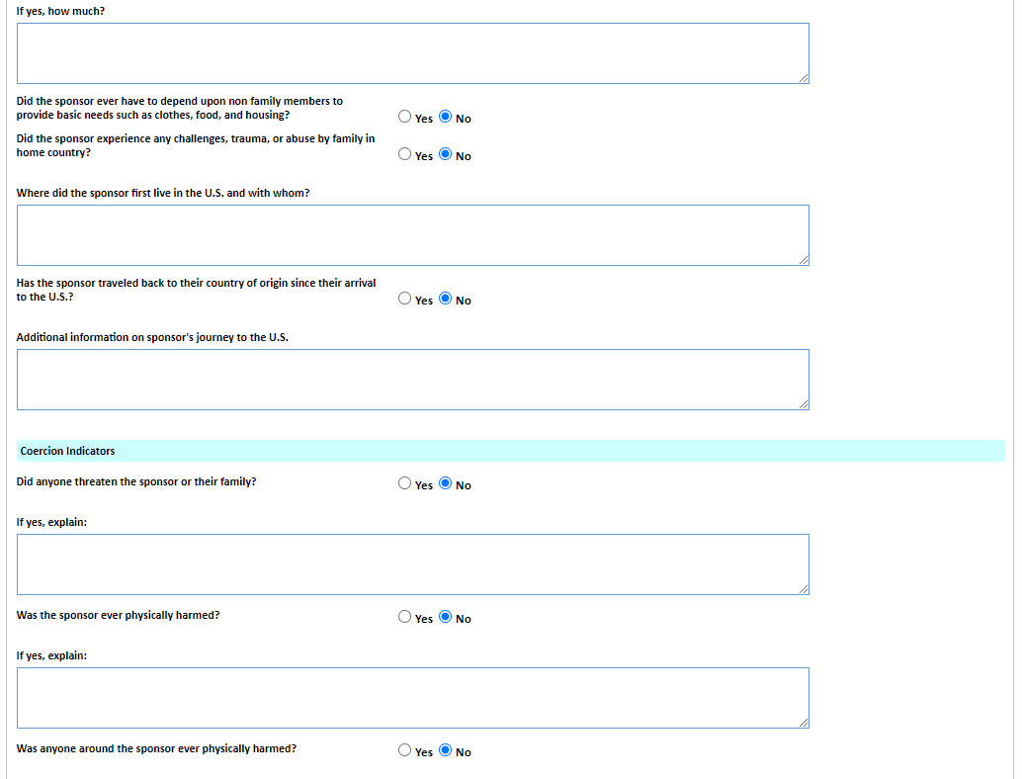Click the resize handle of the "how much" box
This screenshot has width=1022, height=779.
(804, 78)
